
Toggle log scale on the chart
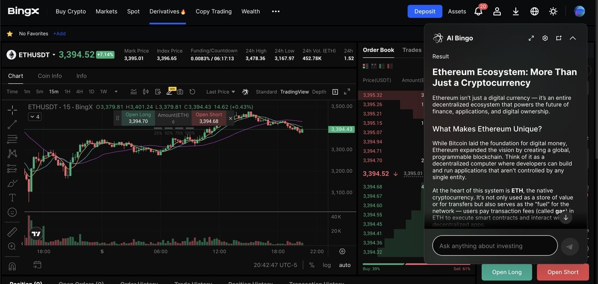coord(327,265)
